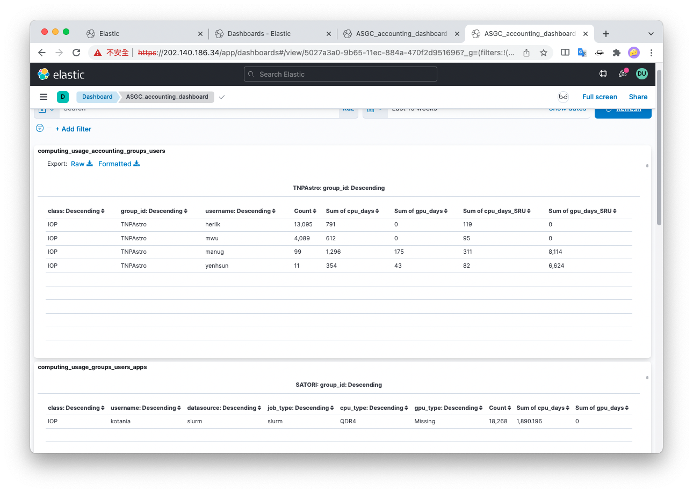Click the QDR4 cpu_type cell
This screenshot has width=693, height=493.
[x=348, y=421]
